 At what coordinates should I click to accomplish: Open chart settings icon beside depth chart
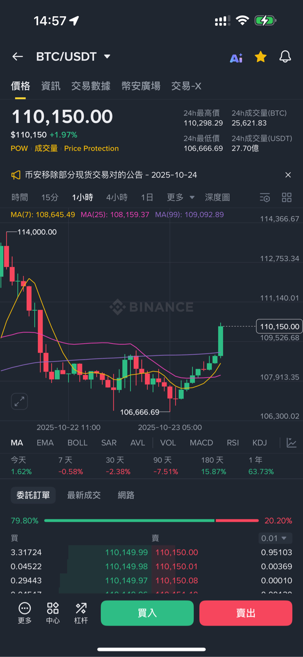coord(265,198)
